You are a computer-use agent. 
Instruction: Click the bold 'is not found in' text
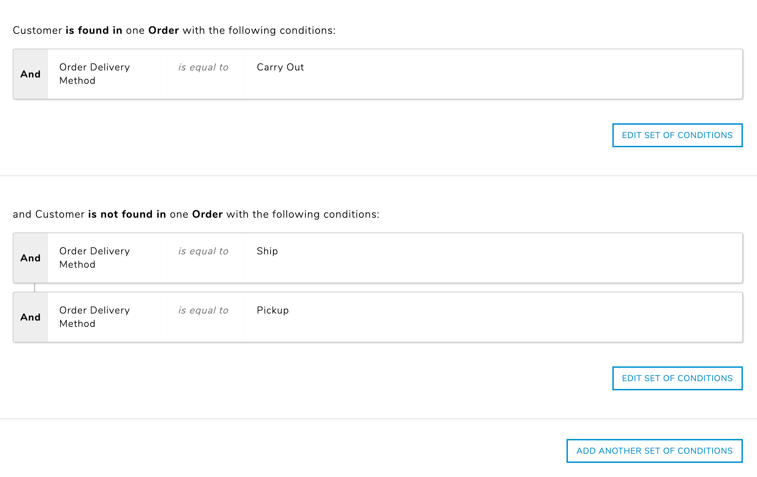point(127,215)
